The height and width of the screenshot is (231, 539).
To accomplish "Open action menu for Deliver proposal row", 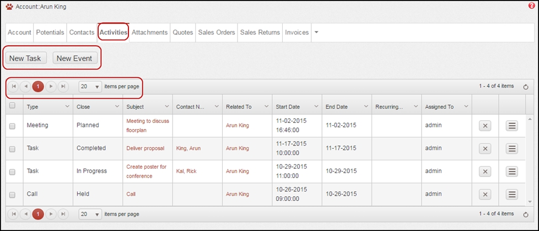I will [512, 148].
